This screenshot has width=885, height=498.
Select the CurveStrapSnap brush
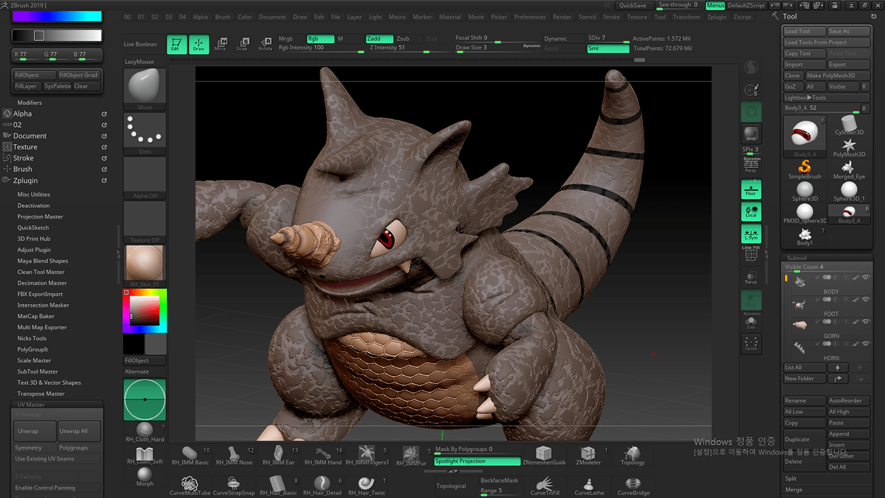[x=234, y=486]
